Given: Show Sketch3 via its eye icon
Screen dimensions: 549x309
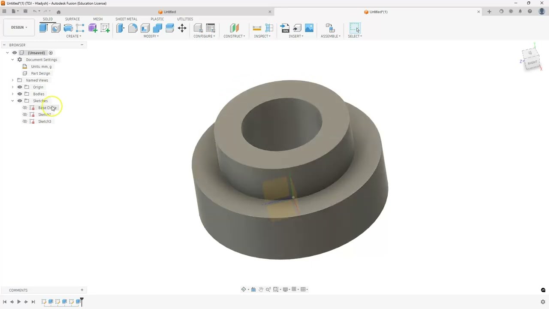Looking at the screenshot, I should point(25,121).
